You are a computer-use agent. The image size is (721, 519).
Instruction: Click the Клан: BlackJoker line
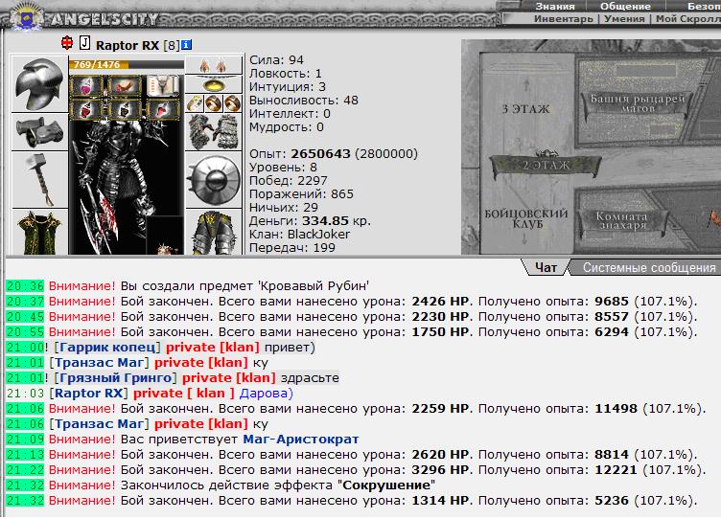coord(299,235)
